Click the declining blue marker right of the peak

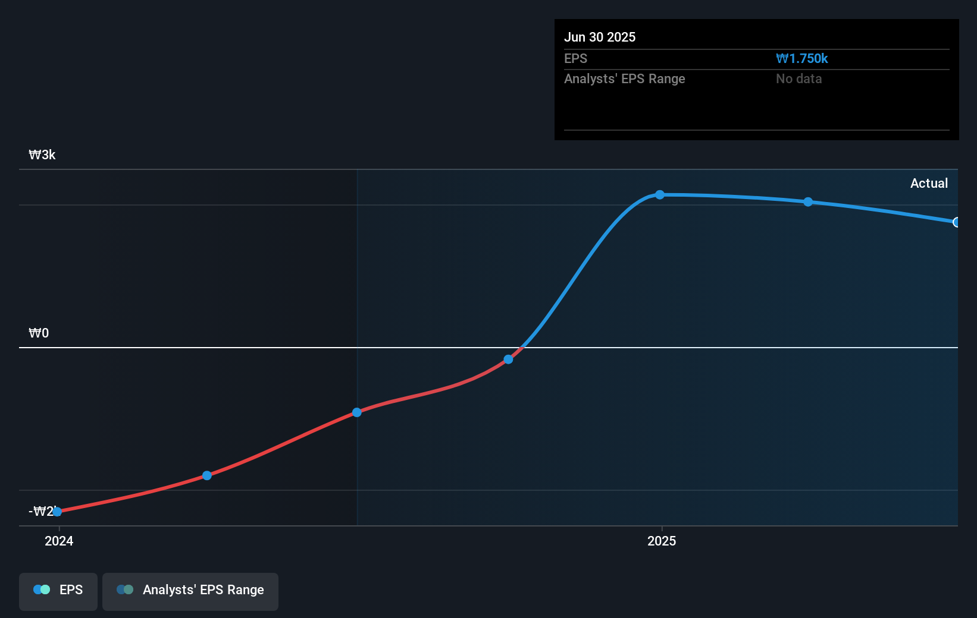[807, 203]
